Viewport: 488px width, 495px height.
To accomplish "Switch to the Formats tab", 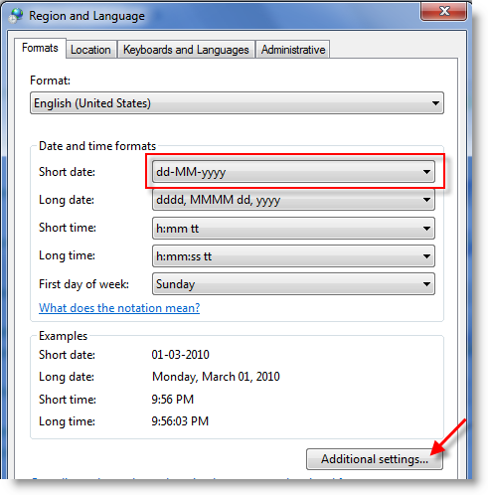I will point(40,49).
